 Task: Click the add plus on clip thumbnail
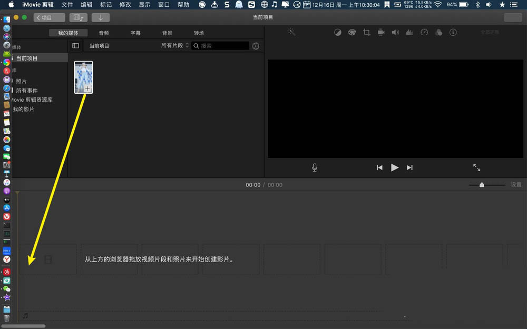tap(87, 88)
